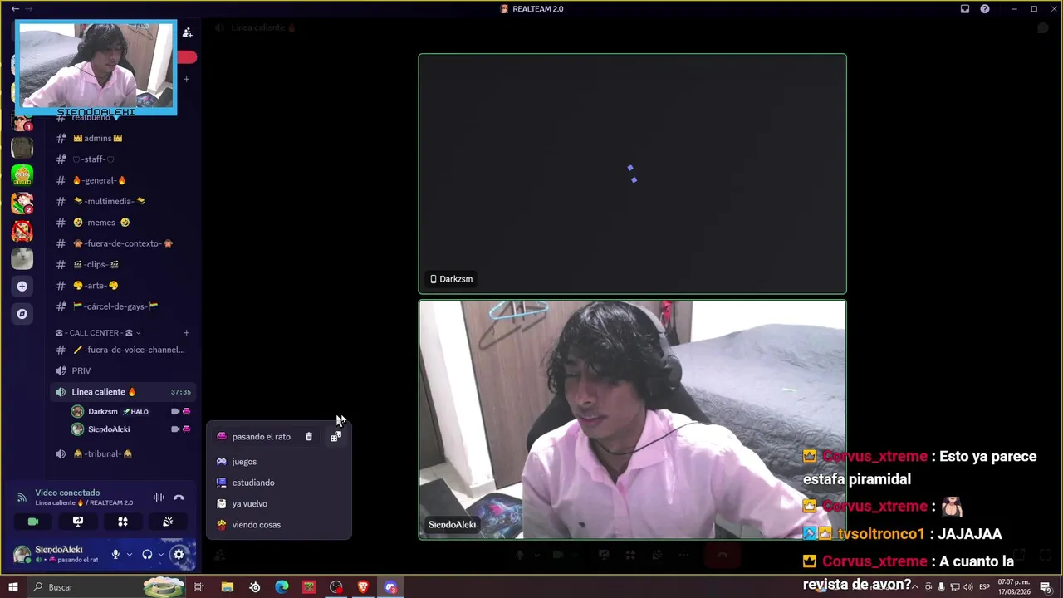
Task: Open the general text channel
Action: click(123, 180)
